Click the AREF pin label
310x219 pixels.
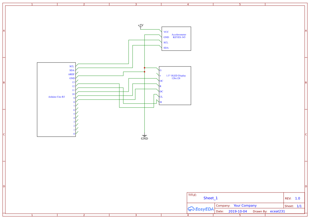[71, 74]
